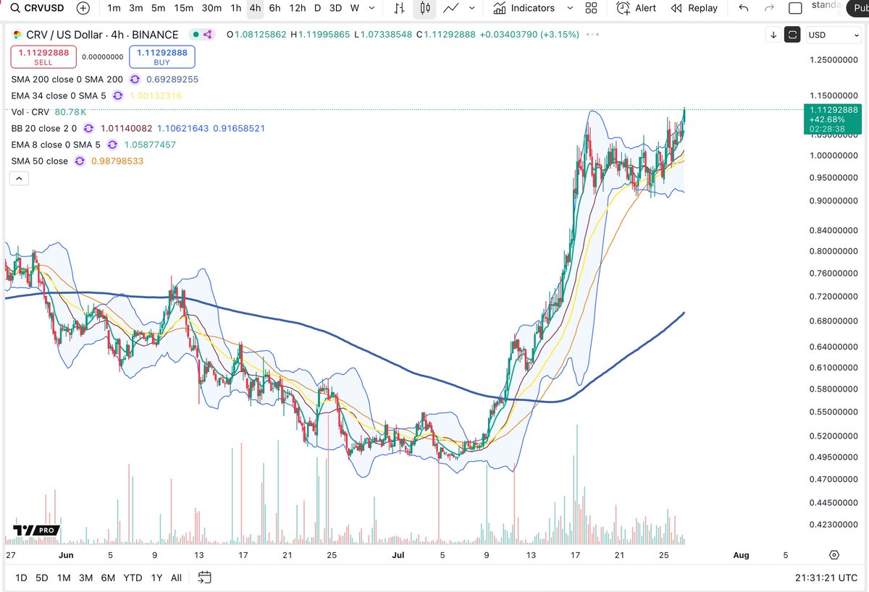Select the bars chart style icon
The image size is (869, 592).
point(400,8)
